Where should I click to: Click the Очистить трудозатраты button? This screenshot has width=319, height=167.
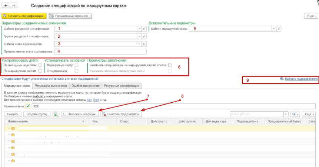121,114
